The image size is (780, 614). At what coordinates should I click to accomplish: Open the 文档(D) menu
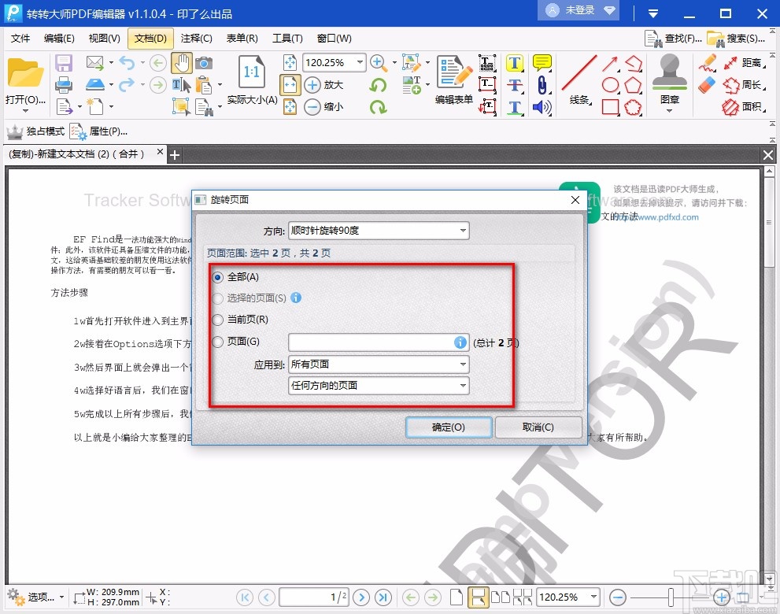[150, 38]
